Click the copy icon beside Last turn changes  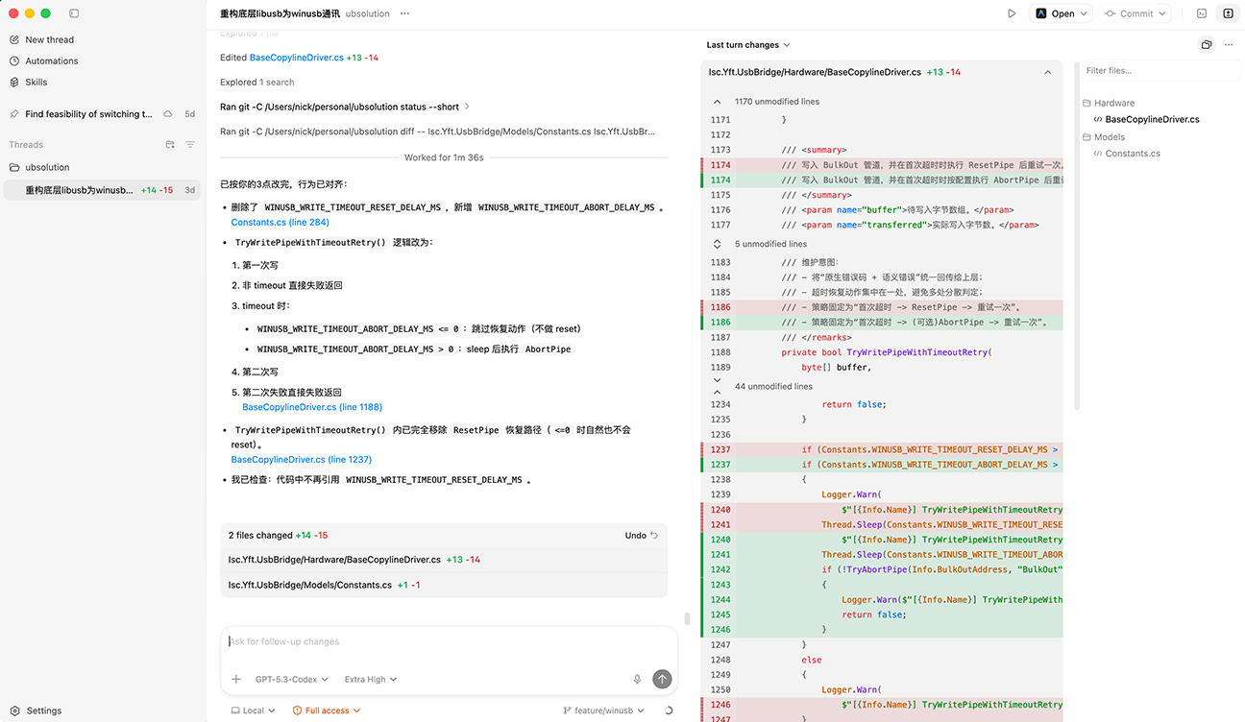coord(1207,45)
